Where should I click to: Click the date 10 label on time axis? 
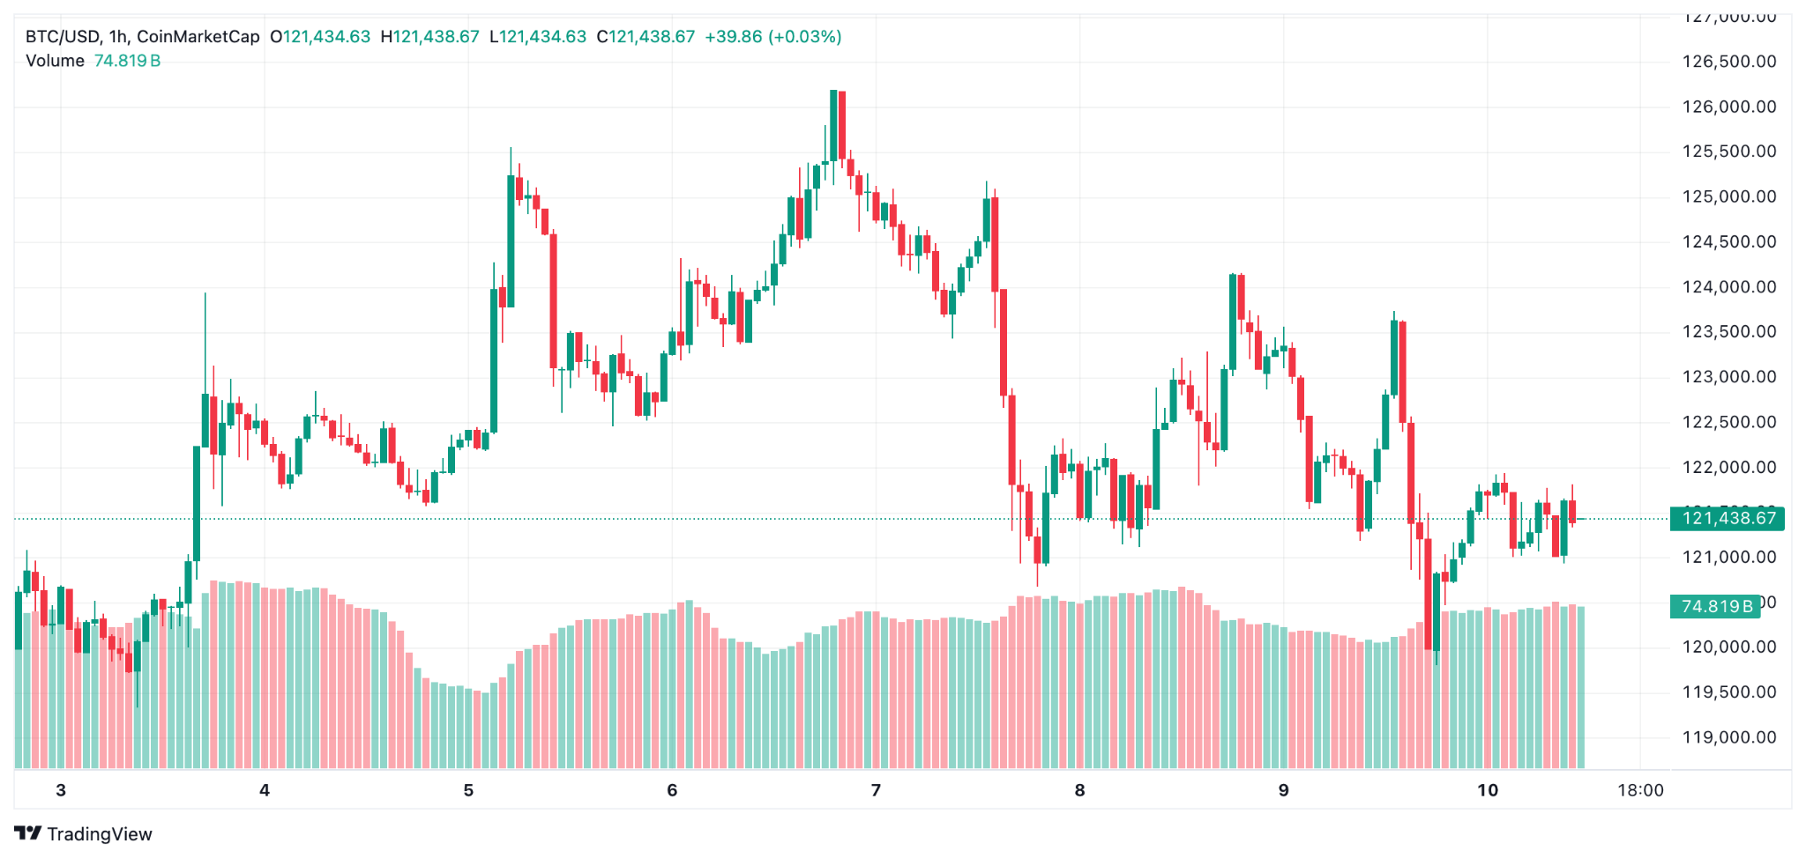1488,790
